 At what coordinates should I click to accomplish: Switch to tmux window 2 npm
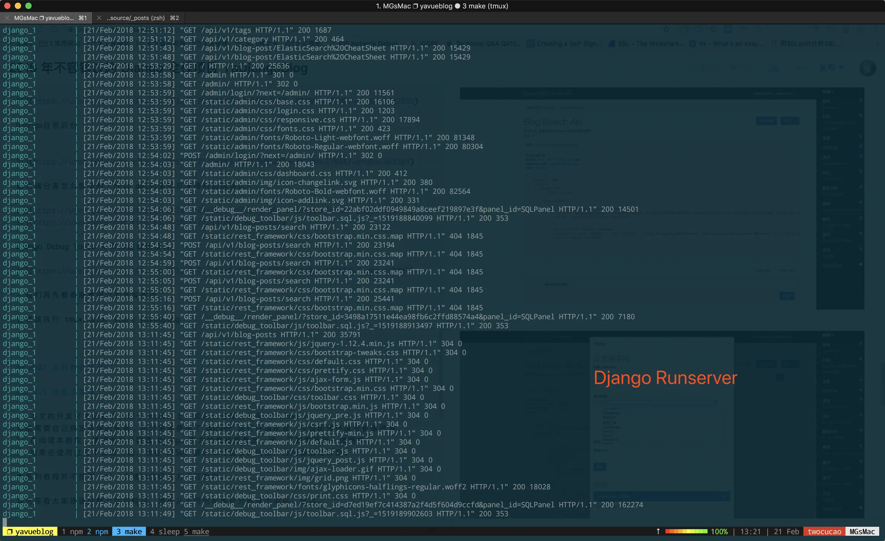97,532
